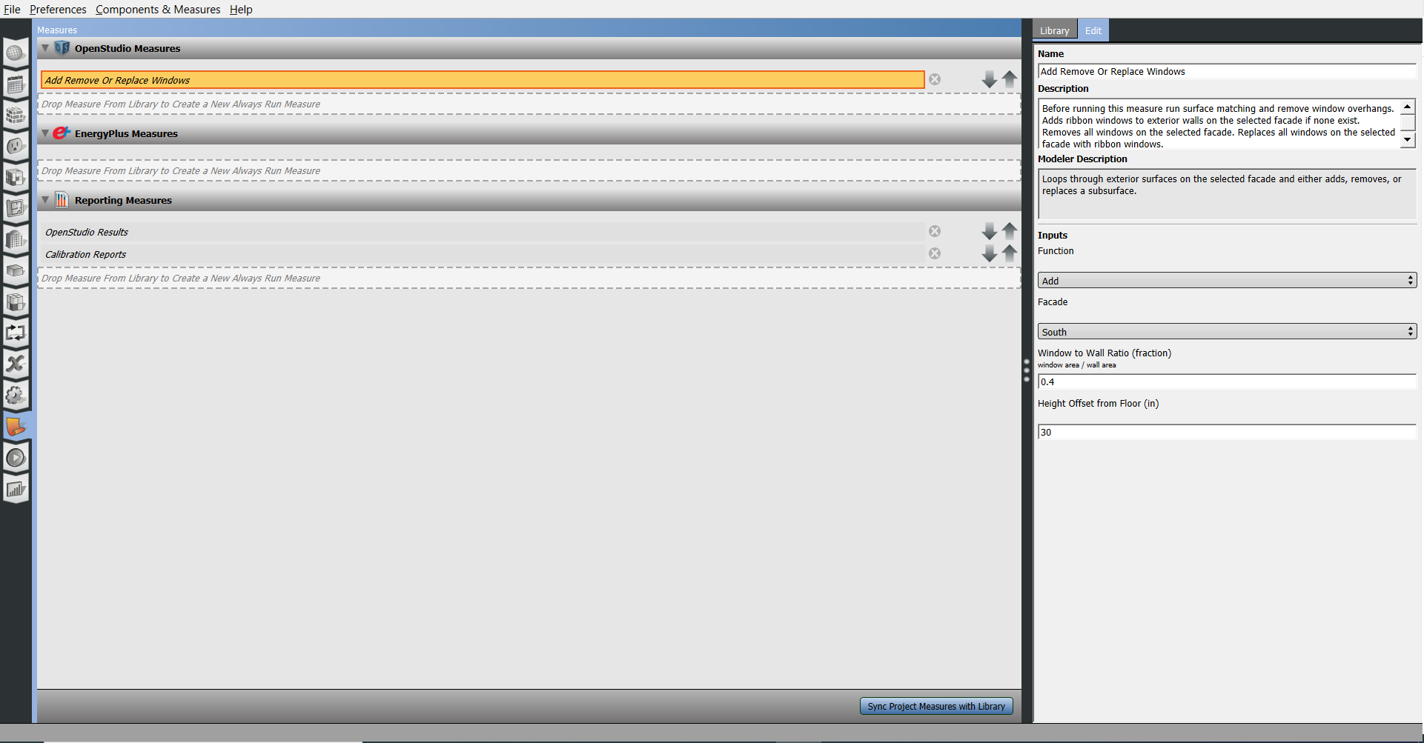Select the Loads electrical outlet icon

point(16,146)
